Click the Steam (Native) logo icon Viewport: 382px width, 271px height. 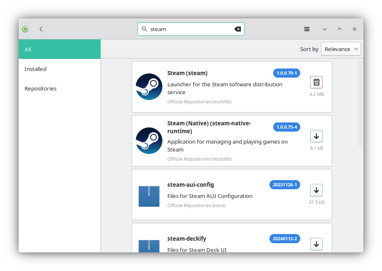(x=149, y=141)
